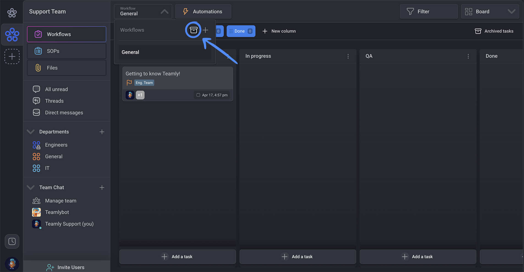Viewport: 524px width, 272px height.
Task: Click the assignee avatar on task card
Action: [x=130, y=95]
